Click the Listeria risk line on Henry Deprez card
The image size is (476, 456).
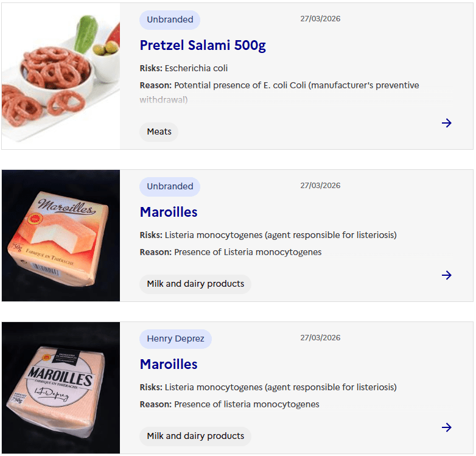[268, 387]
